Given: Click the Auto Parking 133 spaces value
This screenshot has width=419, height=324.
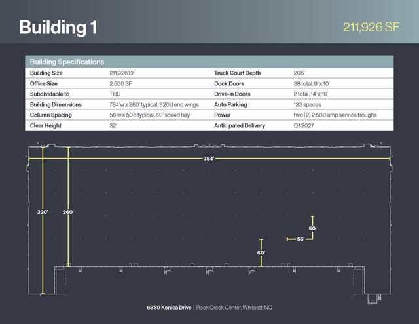Looking at the screenshot, I should (x=309, y=104).
